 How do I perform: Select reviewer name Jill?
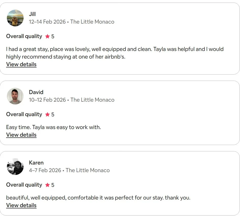(x=32, y=14)
